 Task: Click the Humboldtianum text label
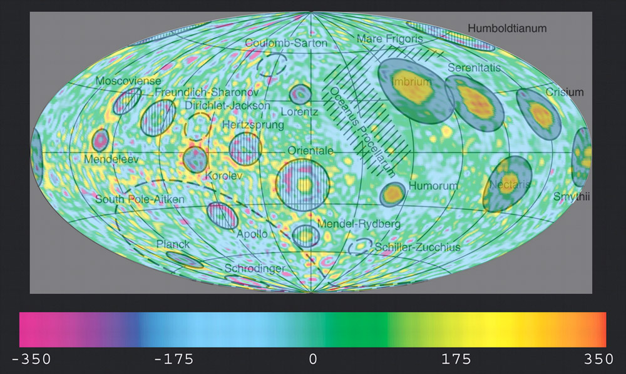point(508,29)
